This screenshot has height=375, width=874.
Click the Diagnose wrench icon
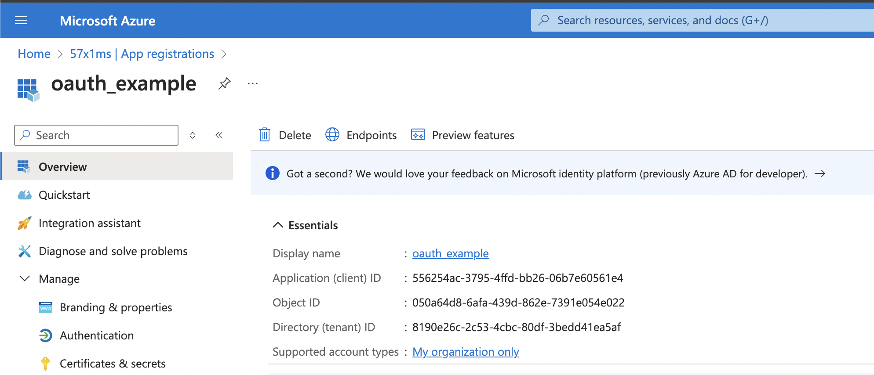25,251
